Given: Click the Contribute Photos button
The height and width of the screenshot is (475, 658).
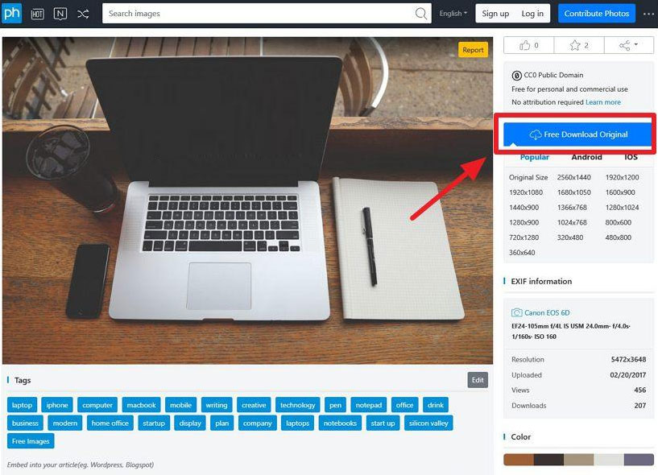Looking at the screenshot, I should pyautogui.click(x=596, y=14).
